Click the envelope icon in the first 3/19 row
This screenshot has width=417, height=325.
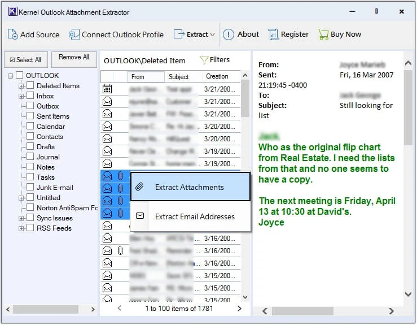coord(107,151)
